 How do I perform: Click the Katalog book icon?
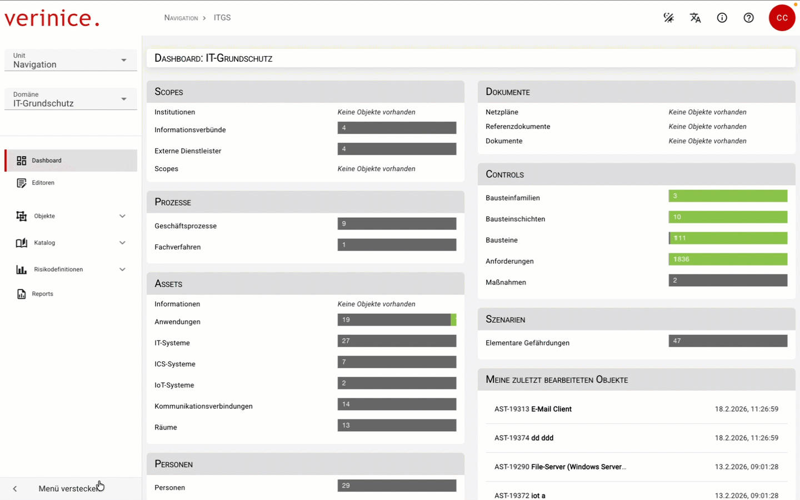(x=22, y=243)
